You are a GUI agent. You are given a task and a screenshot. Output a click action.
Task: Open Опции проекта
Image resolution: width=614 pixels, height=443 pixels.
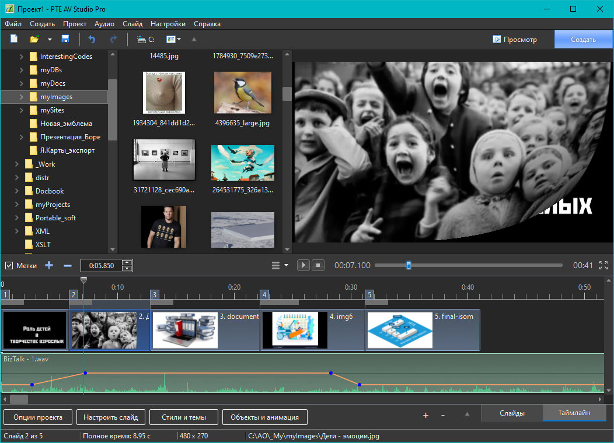tap(38, 417)
